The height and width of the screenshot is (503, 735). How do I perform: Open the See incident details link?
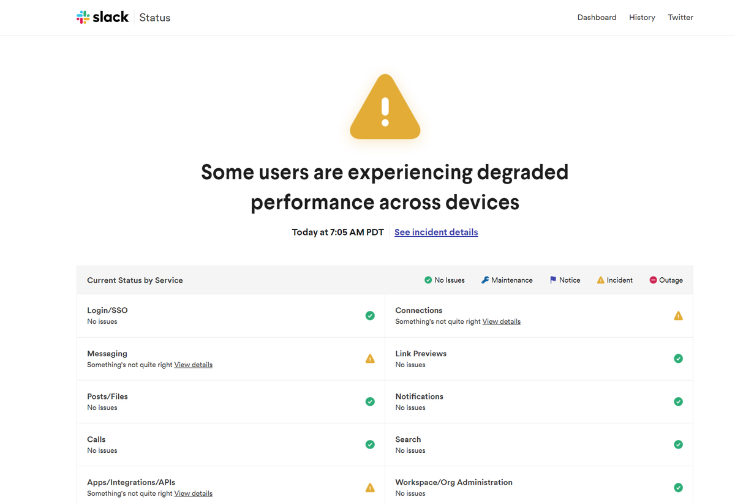point(436,232)
